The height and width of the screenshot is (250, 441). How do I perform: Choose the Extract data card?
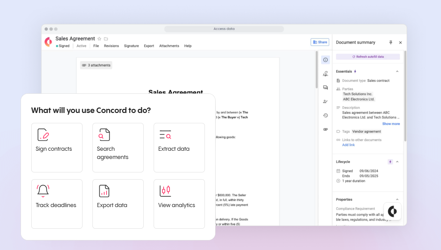tap(179, 148)
